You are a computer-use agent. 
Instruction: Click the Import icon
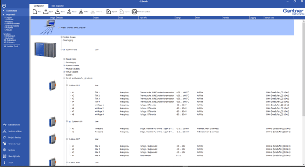coord(109,12)
